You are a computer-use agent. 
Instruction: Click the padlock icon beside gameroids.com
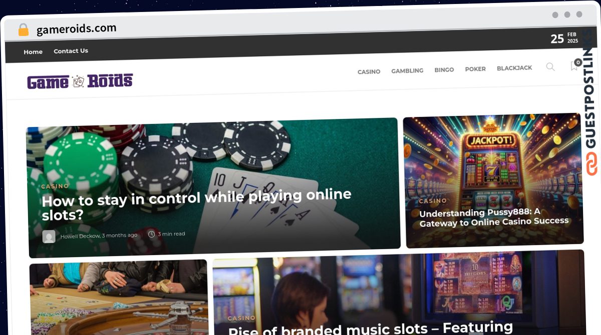(x=23, y=30)
